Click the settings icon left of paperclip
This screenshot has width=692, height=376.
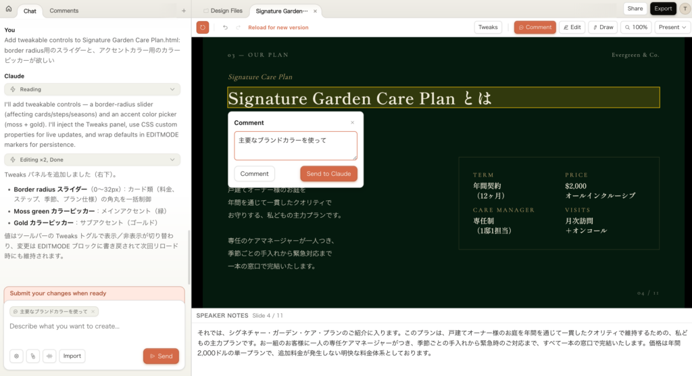16,356
